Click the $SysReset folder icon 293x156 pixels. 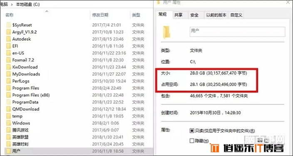coord(8,25)
